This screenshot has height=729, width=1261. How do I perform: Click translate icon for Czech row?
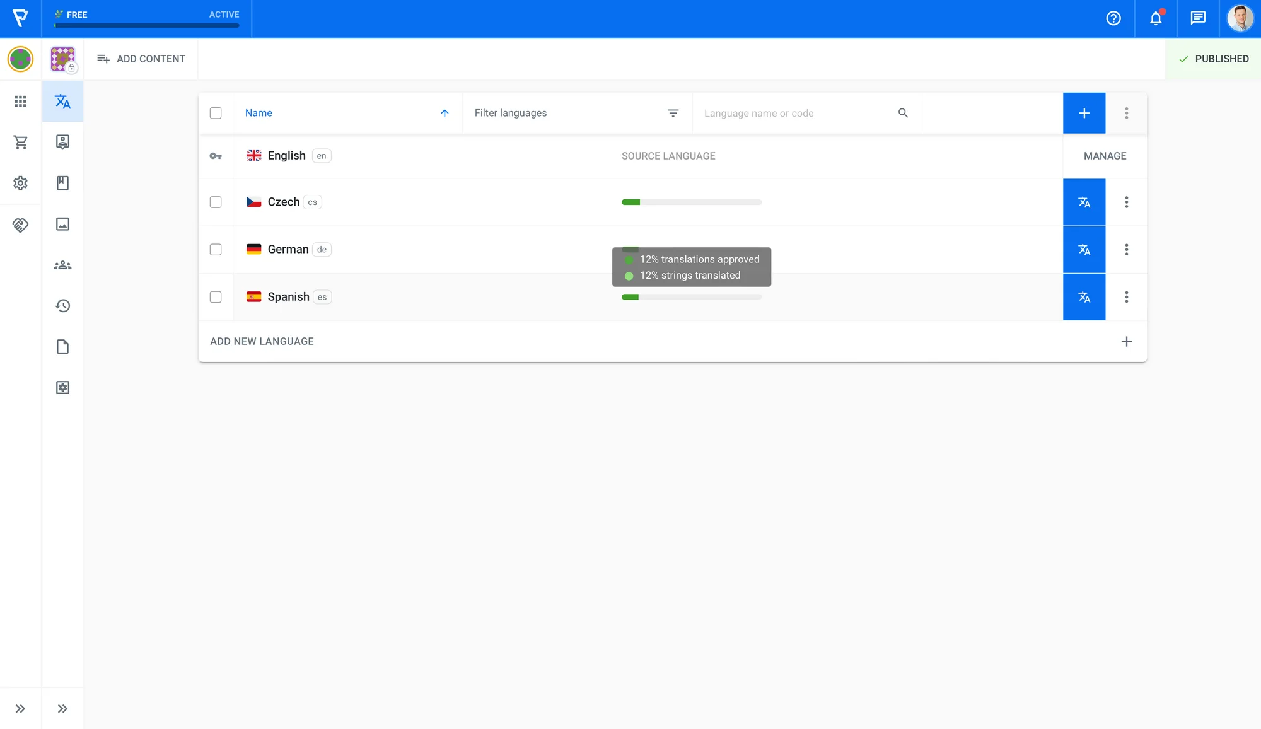pos(1084,202)
